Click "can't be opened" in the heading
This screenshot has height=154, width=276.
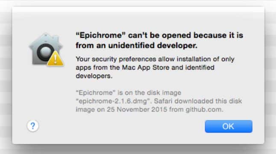(x=159, y=35)
